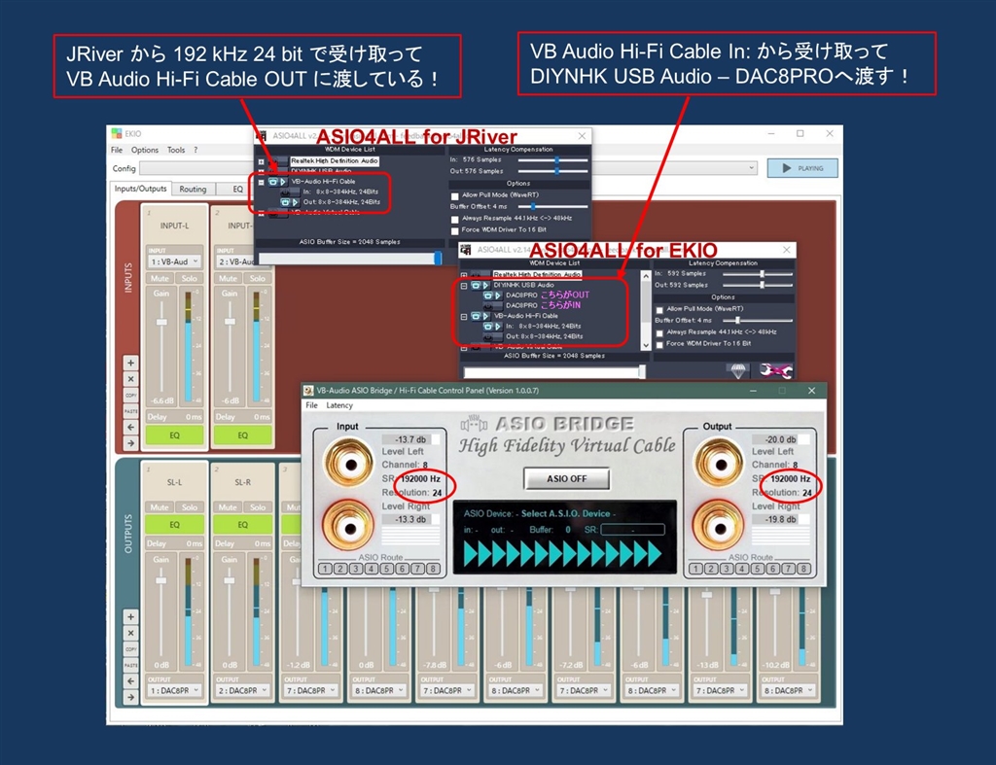Click VB-Audio Hi-Fi Cable power icon in ASIO4ALL for EKIO
Screen dimensions: 996x765
pos(476,316)
